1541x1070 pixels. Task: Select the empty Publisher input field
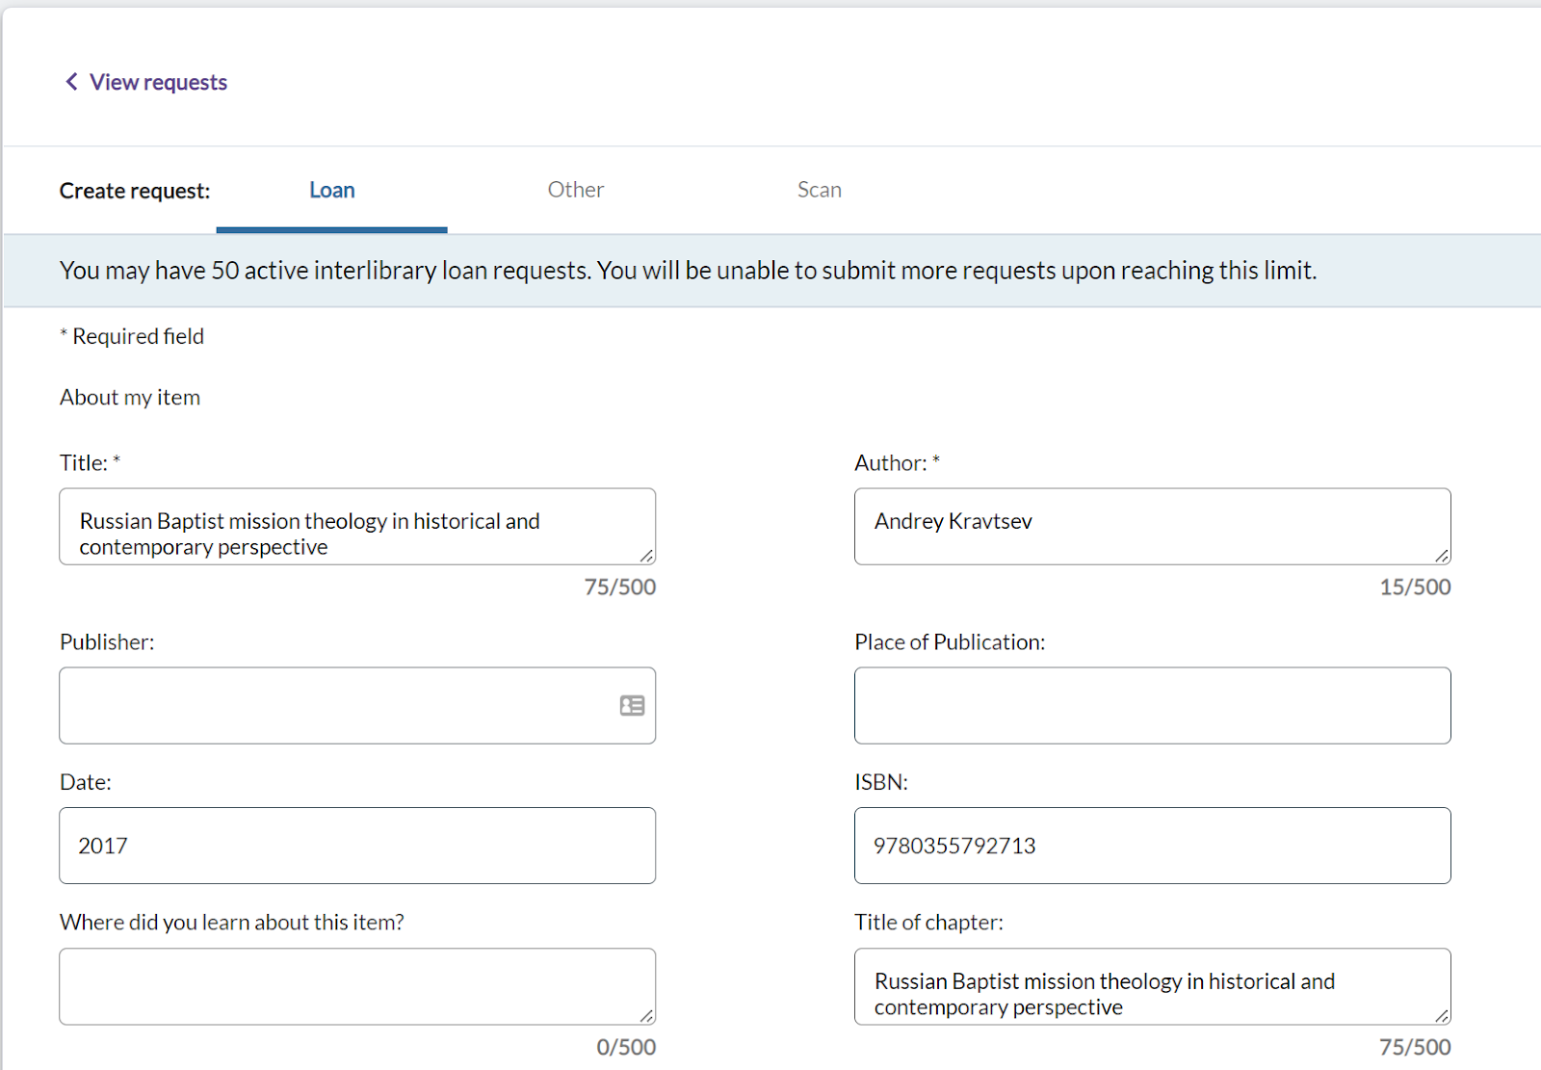click(337, 706)
